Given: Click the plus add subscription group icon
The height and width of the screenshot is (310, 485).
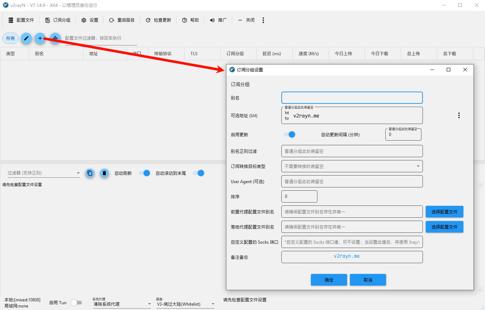Looking at the screenshot, I should 40,38.
